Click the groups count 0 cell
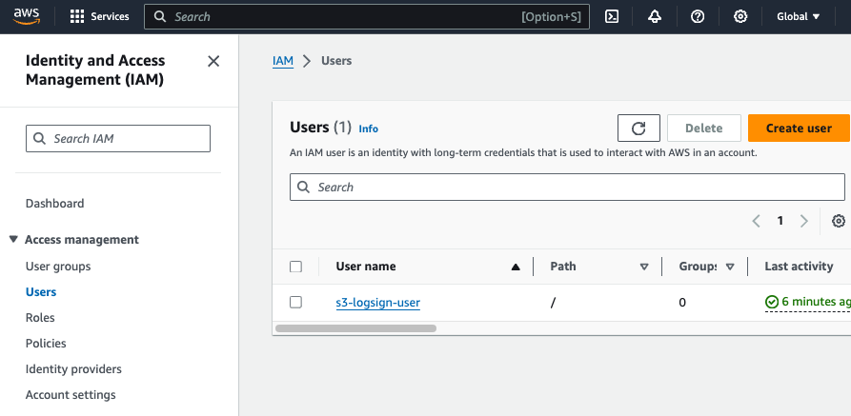This screenshot has height=416, width=851. point(682,302)
